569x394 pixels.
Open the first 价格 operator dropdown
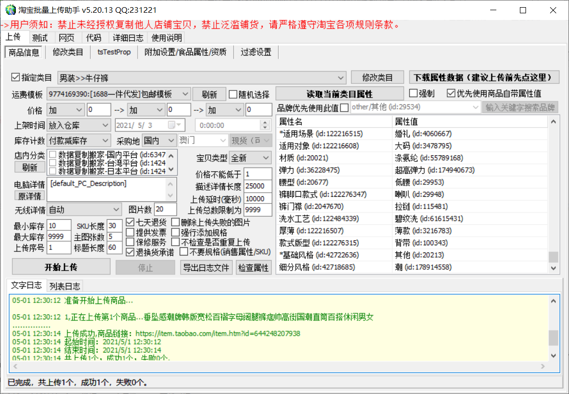[x=65, y=109]
